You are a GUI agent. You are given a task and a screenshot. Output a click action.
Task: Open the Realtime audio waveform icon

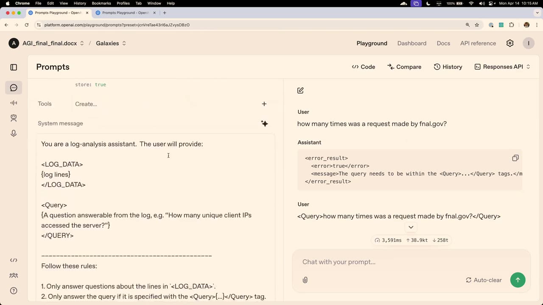pyautogui.click(x=14, y=103)
